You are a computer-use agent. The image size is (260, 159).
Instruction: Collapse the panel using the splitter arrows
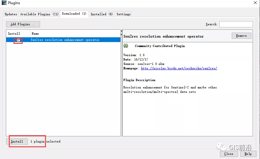(x=121, y=31)
